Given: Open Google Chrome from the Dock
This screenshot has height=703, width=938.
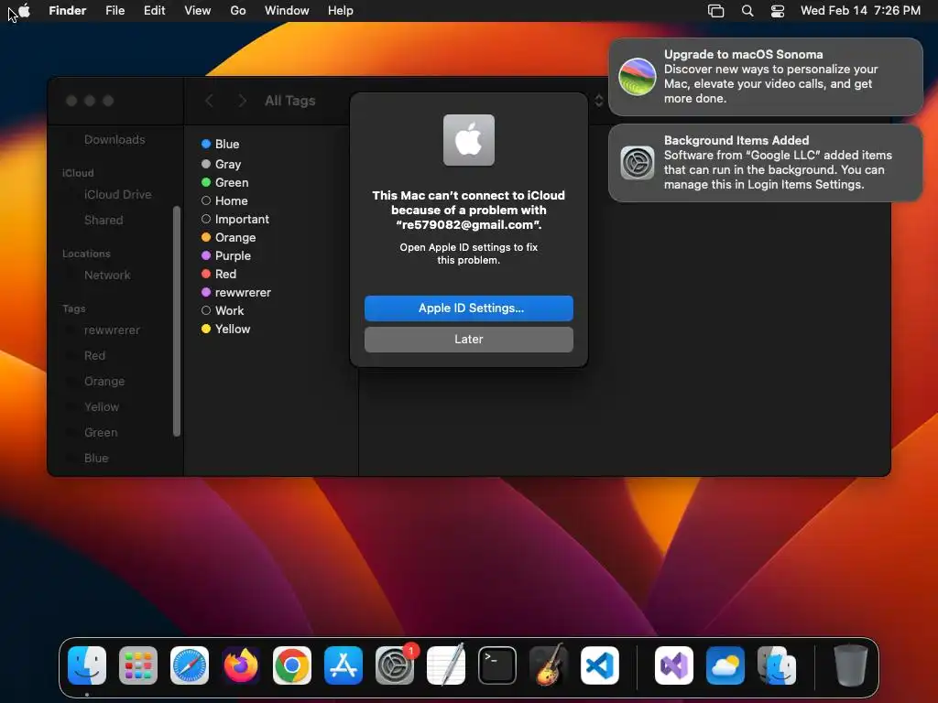Looking at the screenshot, I should coord(292,665).
